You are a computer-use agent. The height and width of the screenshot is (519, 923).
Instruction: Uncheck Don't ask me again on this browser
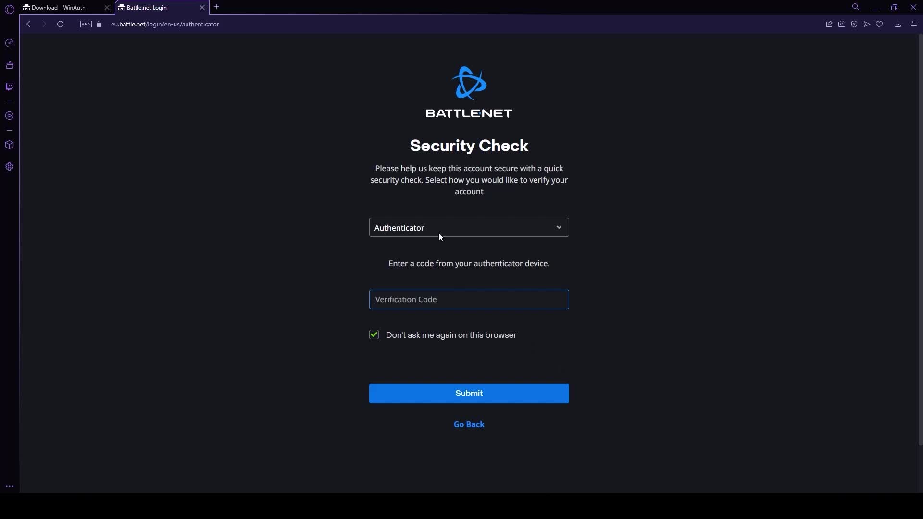click(374, 334)
